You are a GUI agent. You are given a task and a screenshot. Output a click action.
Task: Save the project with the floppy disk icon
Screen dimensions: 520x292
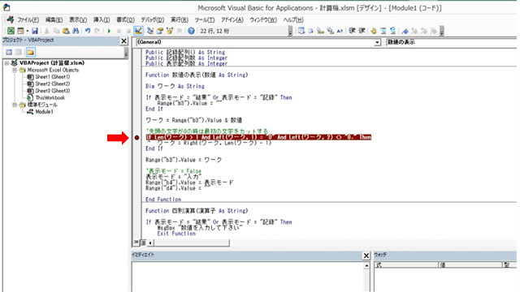click(x=34, y=31)
